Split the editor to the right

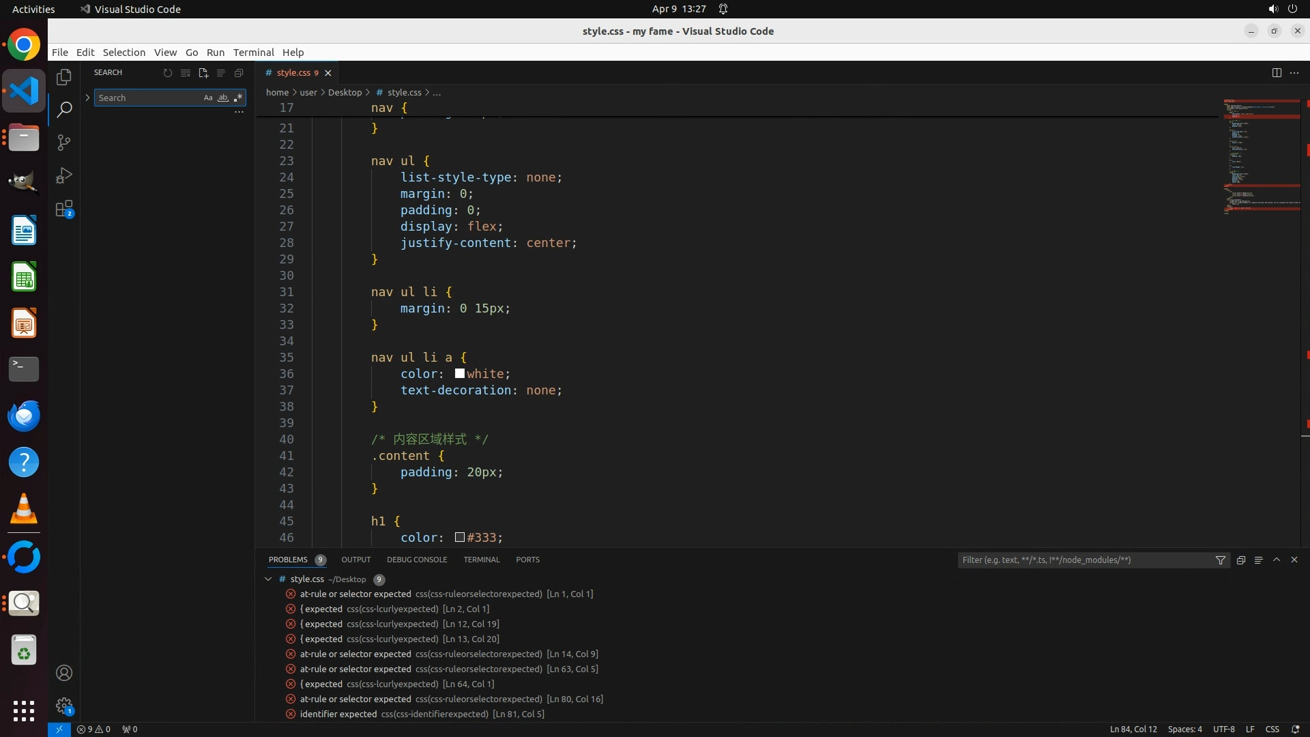1276,73
